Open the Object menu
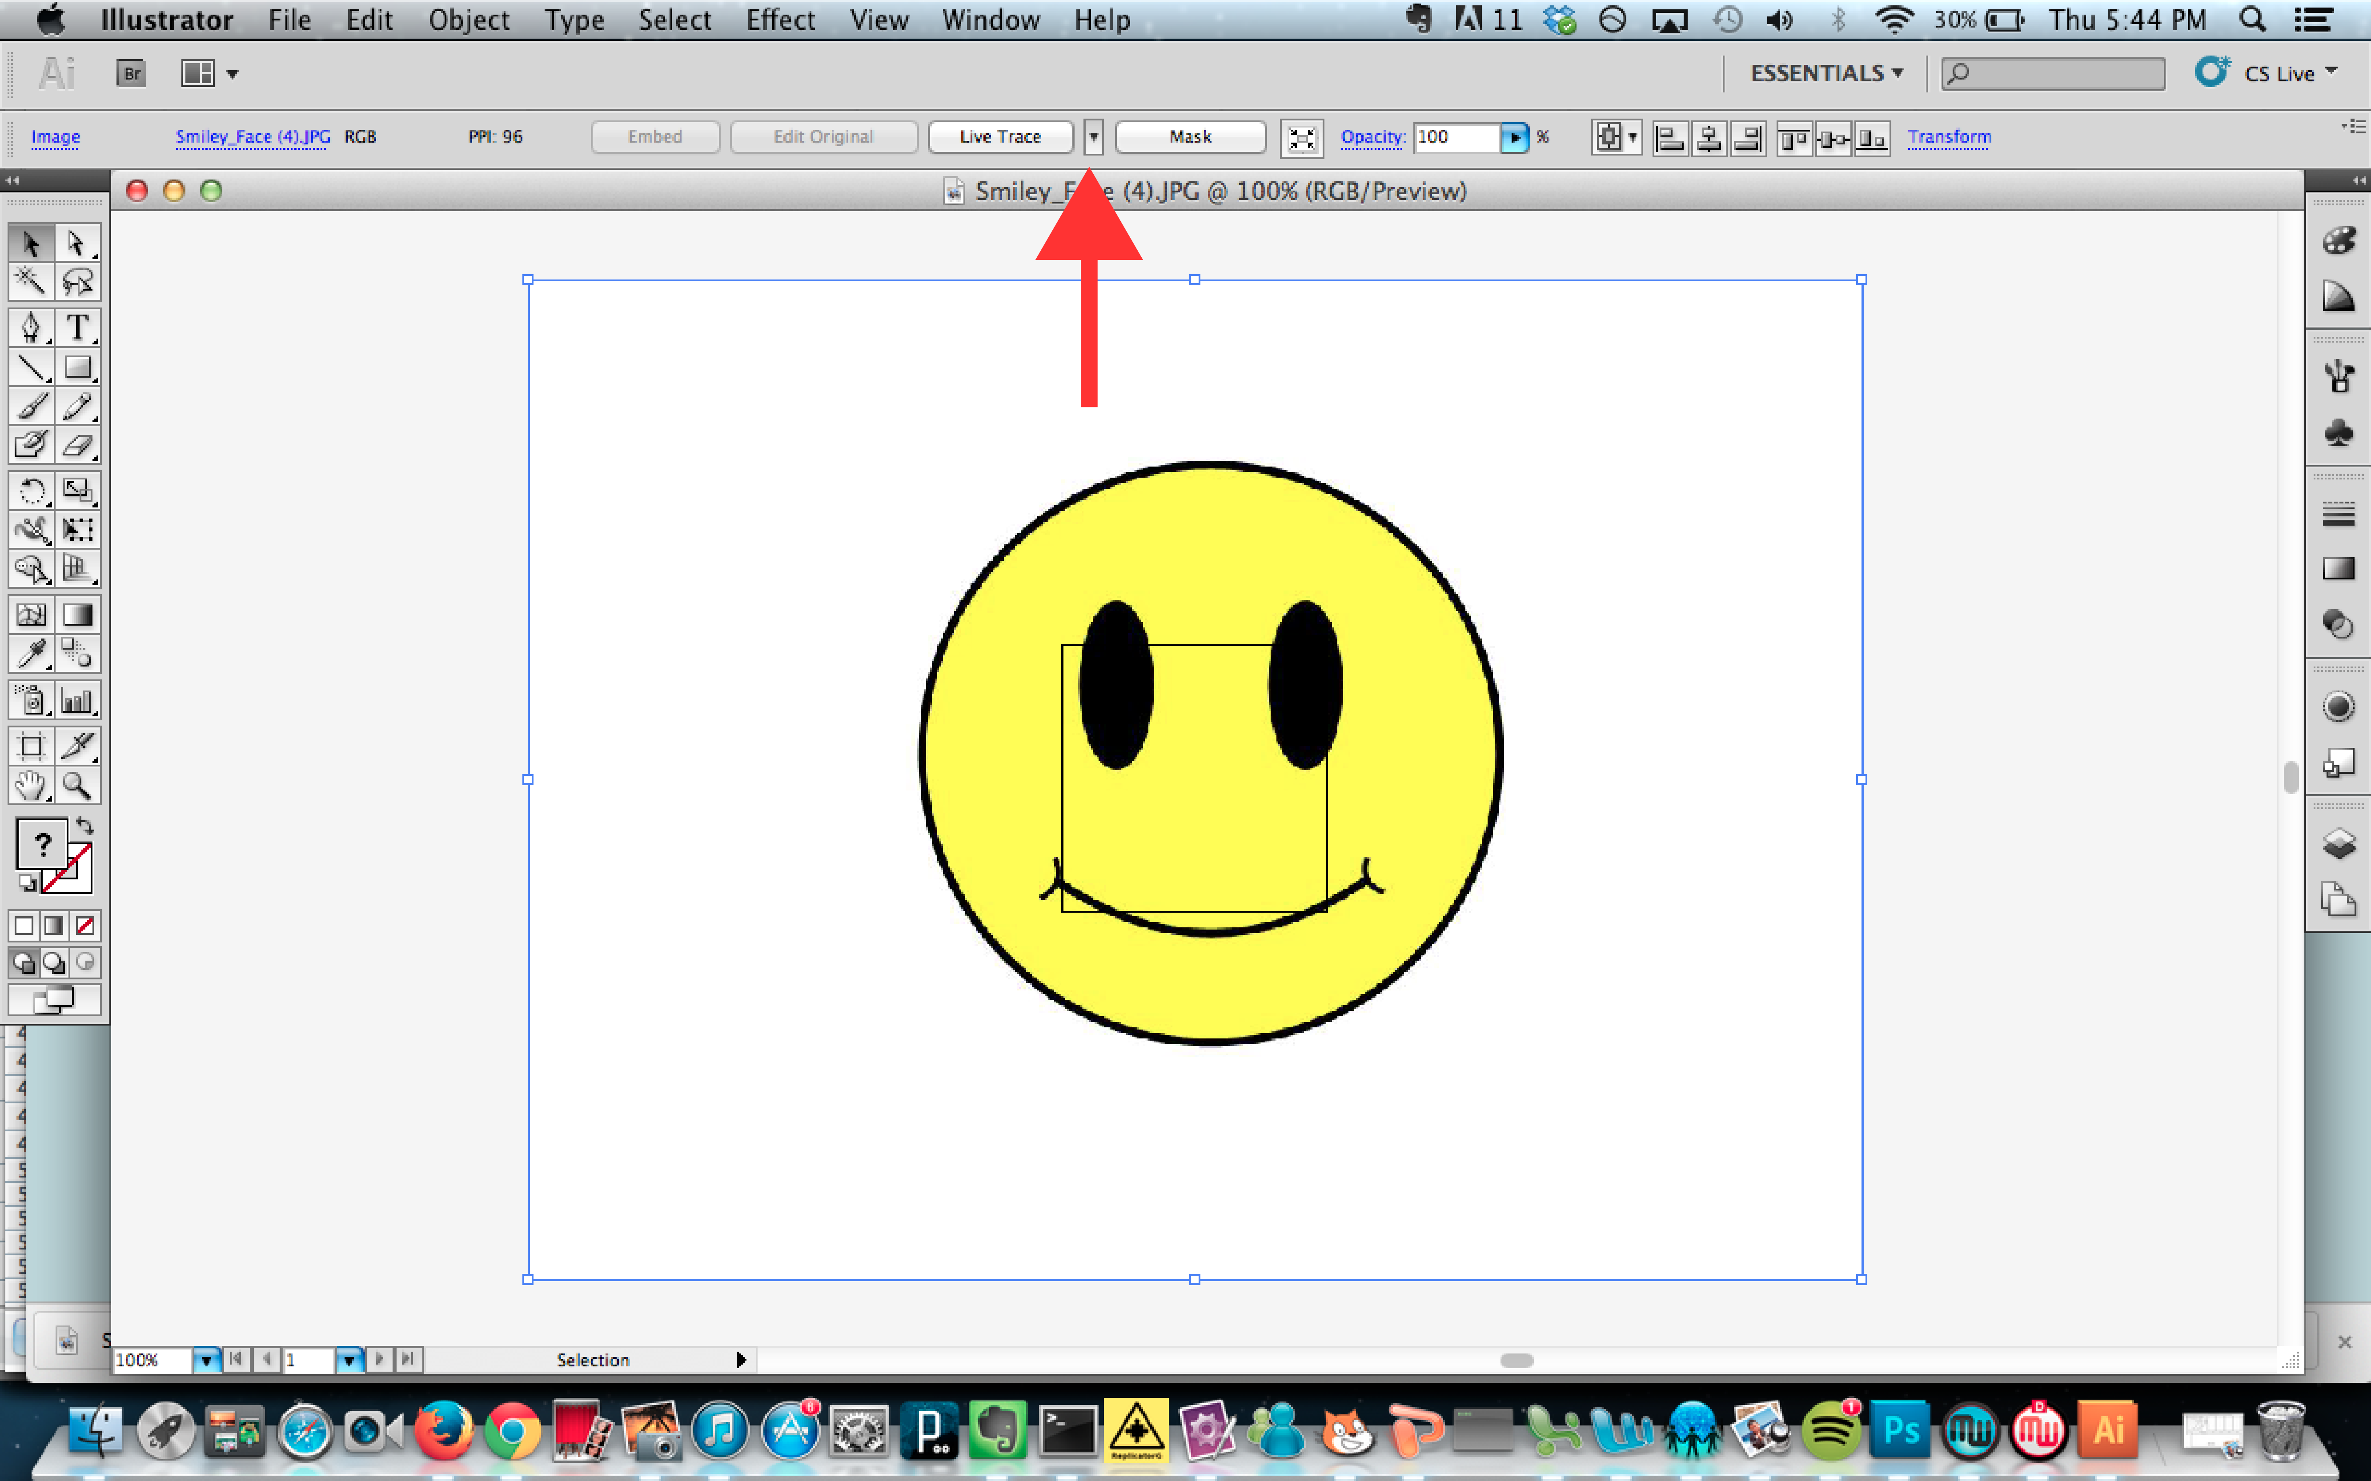The width and height of the screenshot is (2371, 1481). [468, 20]
